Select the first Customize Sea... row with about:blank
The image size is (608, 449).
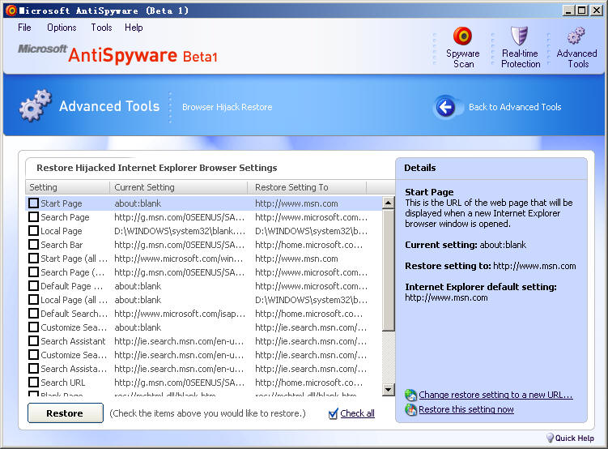click(x=74, y=327)
